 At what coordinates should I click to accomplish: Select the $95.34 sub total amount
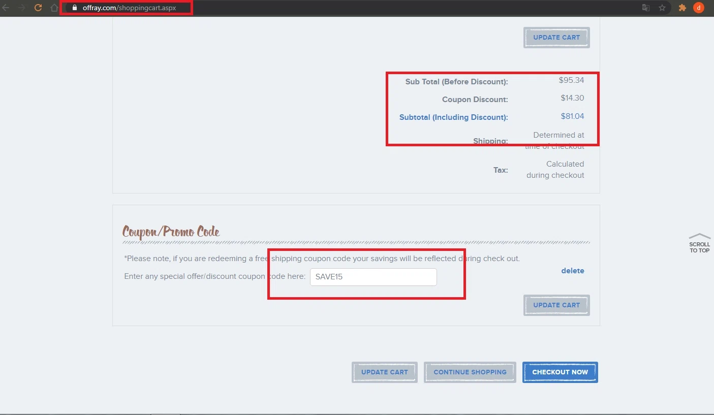(x=572, y=80)
